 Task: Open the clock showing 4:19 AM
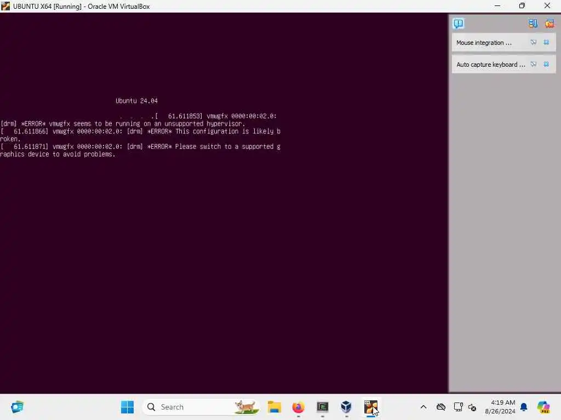500,407
